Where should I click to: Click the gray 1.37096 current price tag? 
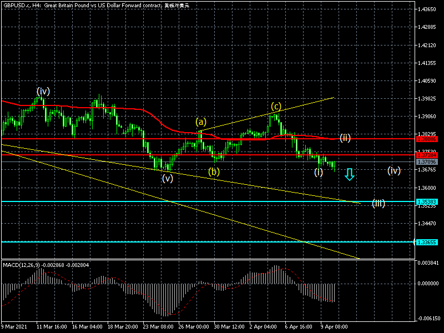(426, 162)
